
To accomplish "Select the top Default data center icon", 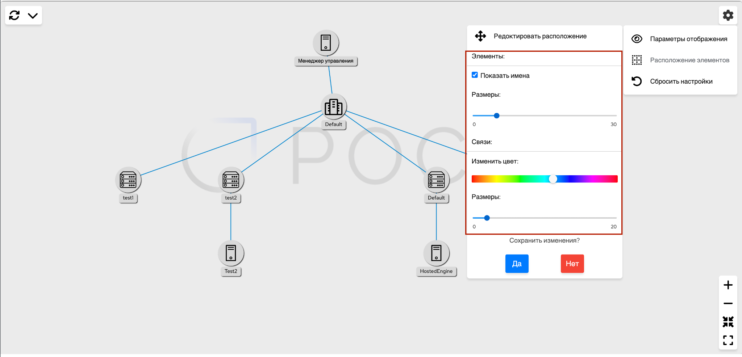I will pyautogui.click(x=333, y=107).
